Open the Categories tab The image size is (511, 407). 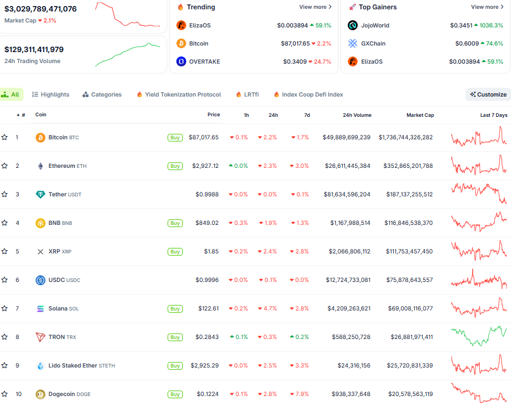(x=102, y=94)
